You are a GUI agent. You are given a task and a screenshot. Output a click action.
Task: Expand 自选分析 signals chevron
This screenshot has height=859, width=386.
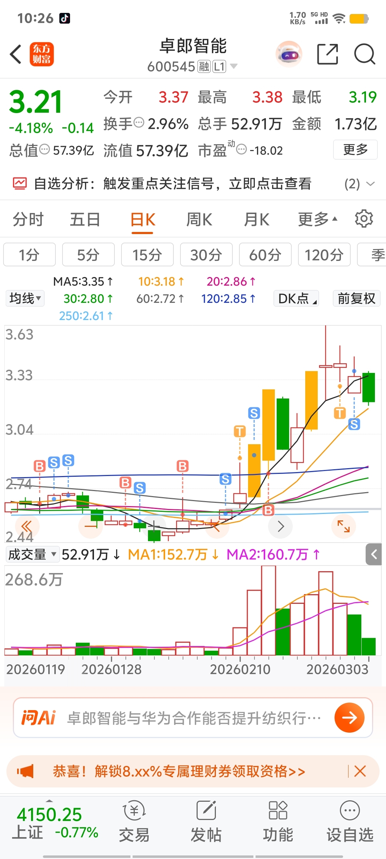pos(371,184)
